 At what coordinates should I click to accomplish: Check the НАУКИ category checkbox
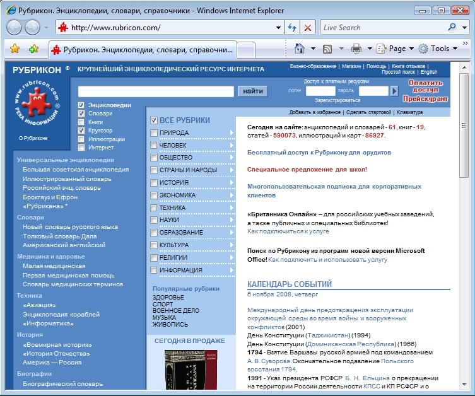pyautogui.click(x=153, y=220)
